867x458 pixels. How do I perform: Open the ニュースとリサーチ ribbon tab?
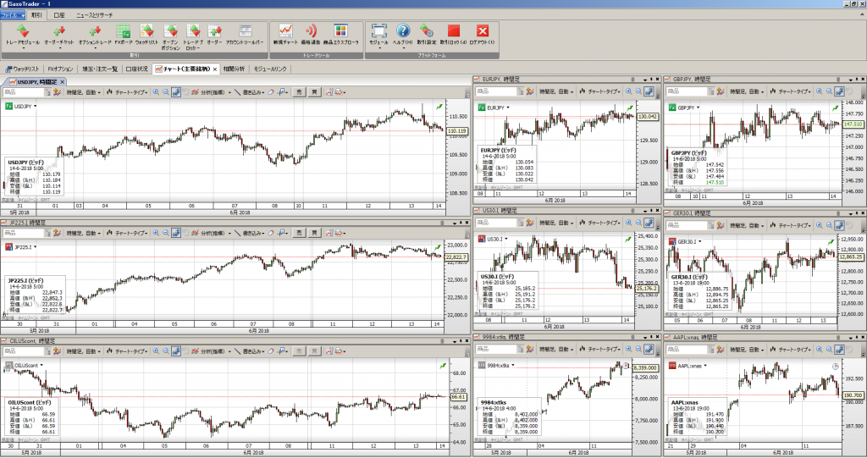click(92, 15)
